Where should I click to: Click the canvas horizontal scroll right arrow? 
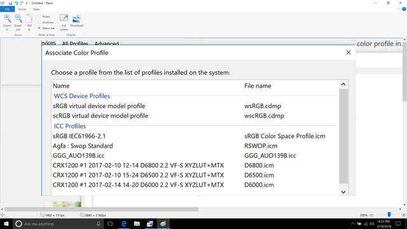(400, 209)
